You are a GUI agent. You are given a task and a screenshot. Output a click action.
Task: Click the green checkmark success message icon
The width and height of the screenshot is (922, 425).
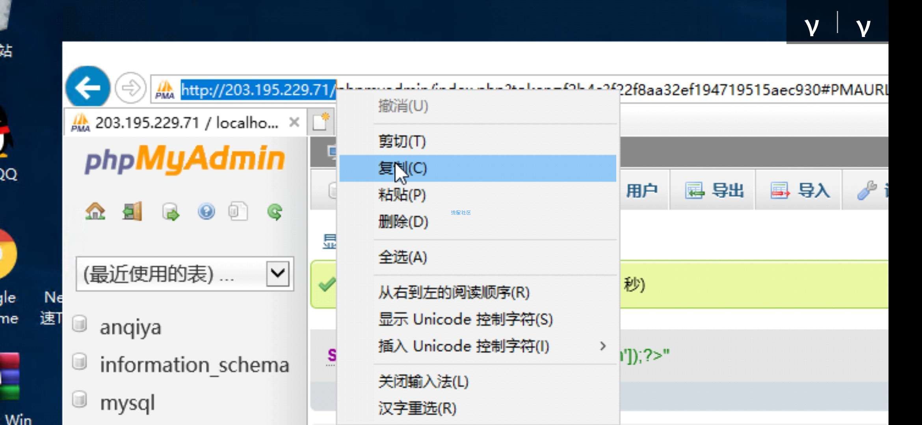pyautogui.click(x=327, y=284)
